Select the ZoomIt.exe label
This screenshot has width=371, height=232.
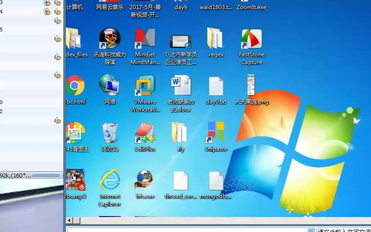(251, 7)
